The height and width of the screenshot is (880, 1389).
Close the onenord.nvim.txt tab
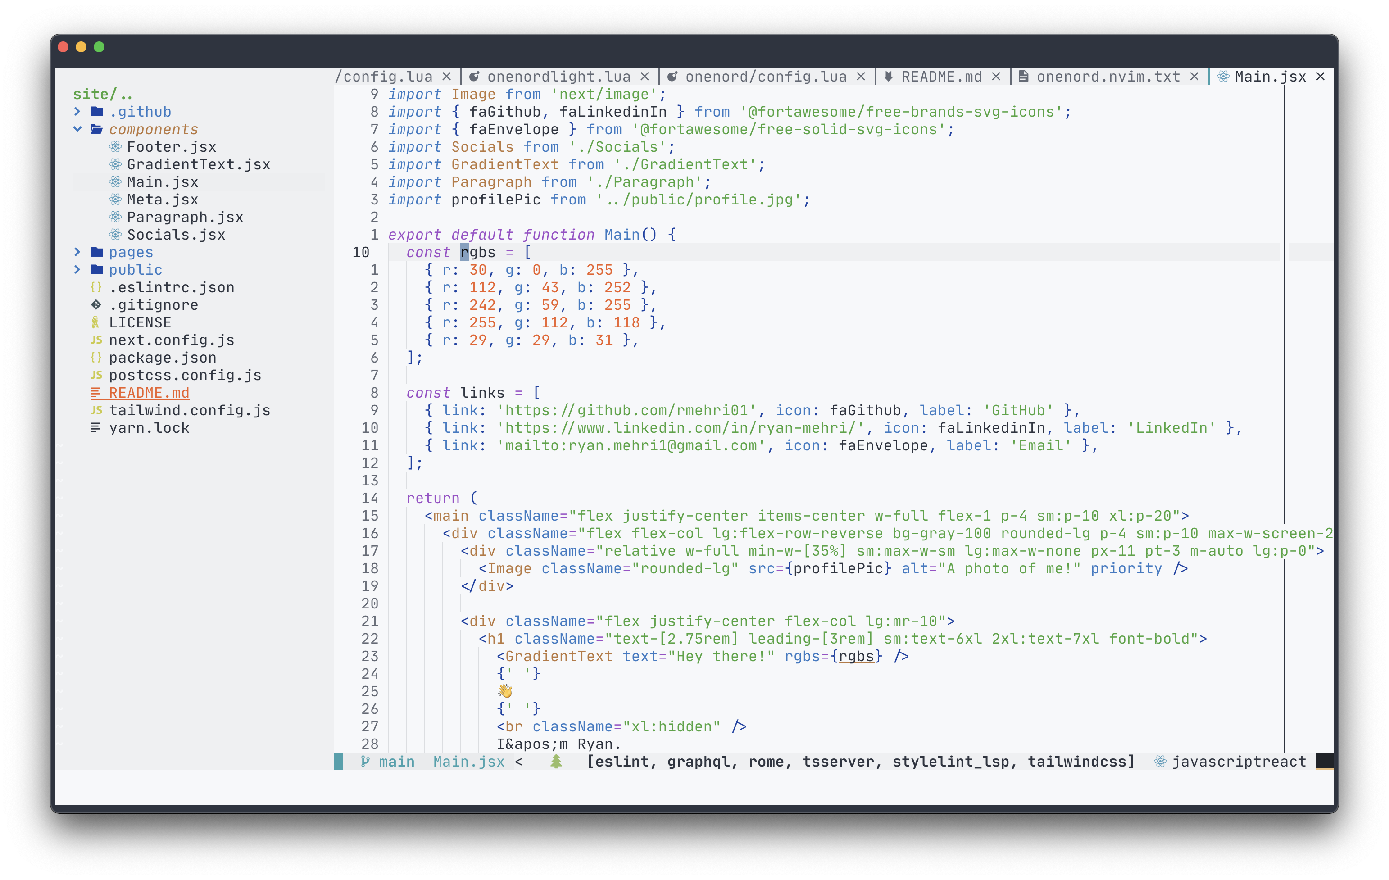point(1194,77)
